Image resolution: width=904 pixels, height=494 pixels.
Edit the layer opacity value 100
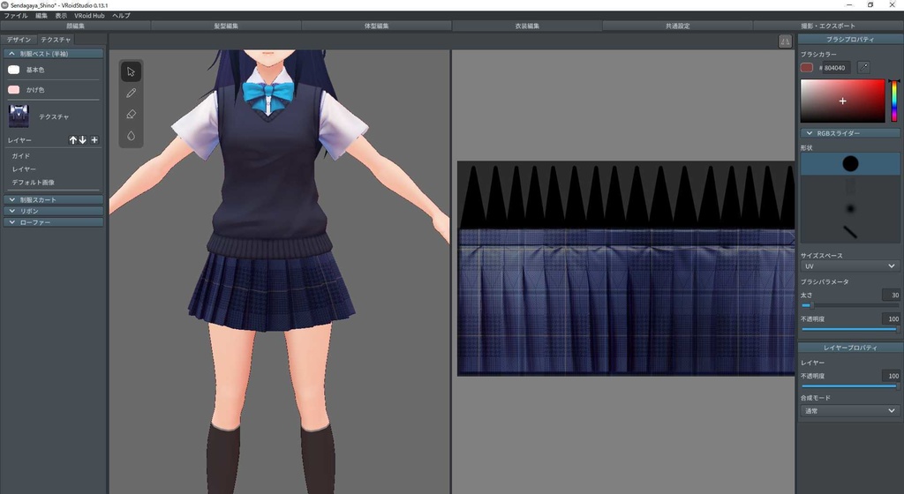[891, 376]
